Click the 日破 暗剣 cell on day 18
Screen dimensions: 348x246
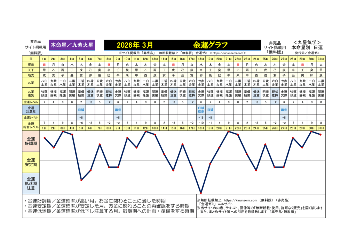click(201, 109)
